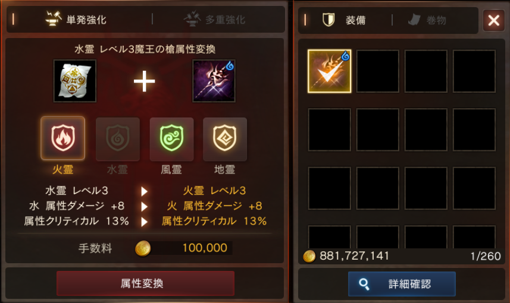Open the 装備 equipment tab
The image size is (510, 303).
(344, 20)
